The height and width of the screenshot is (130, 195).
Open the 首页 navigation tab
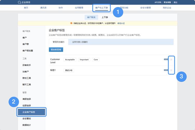pyautogui.click(x=26, y=8)
